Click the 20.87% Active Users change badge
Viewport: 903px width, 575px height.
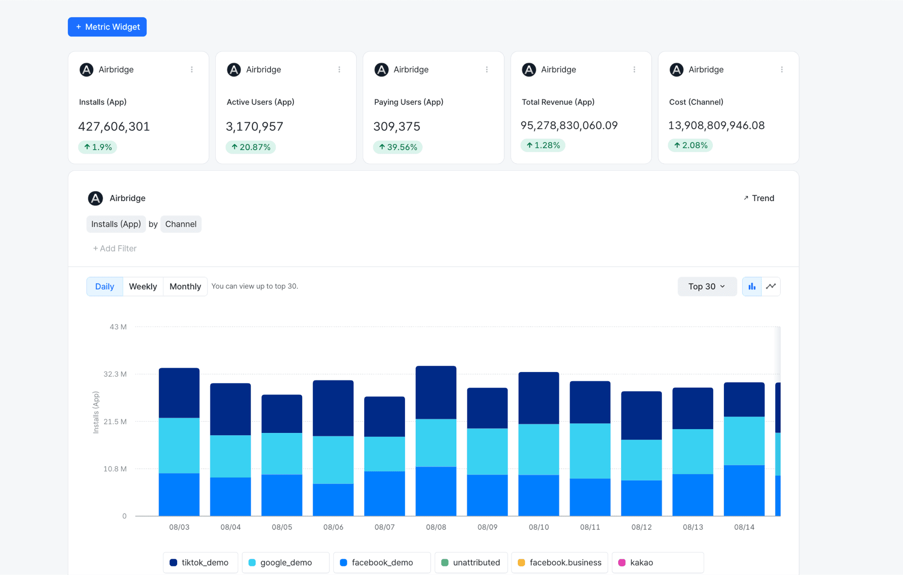(251, 147)
